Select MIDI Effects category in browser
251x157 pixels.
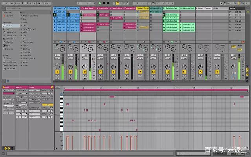point(11,39)
